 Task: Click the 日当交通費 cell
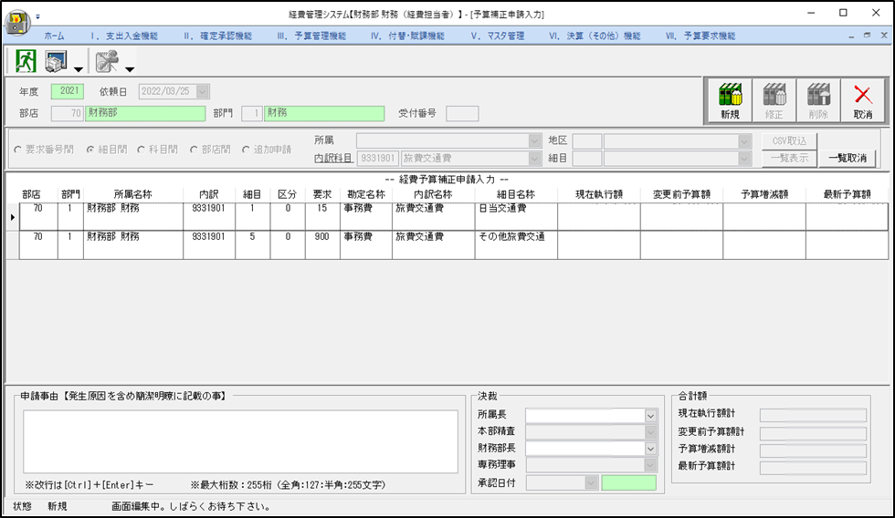click(x=516, y=217)
